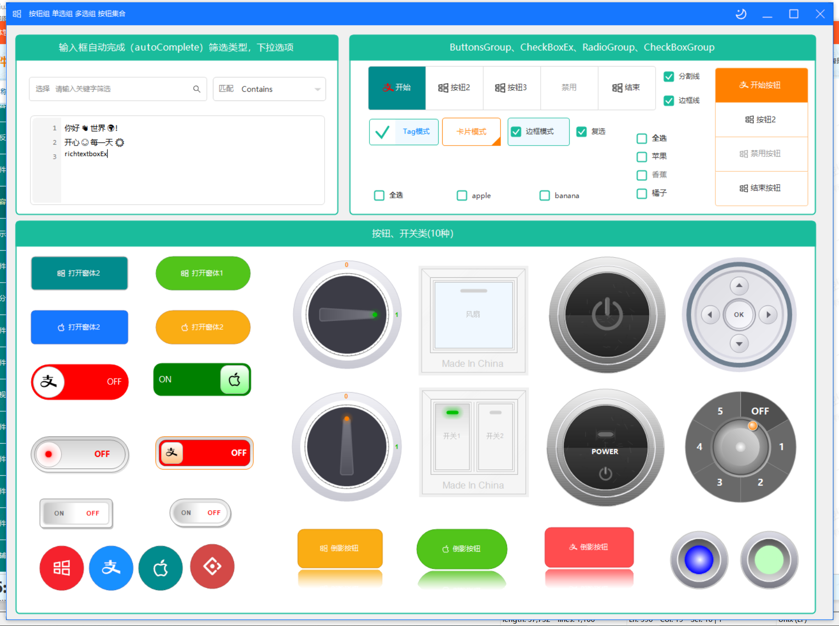Click the yellow 倒影按钮 button
The width and height of the screenshot is (839, 626).
coord(340,548)
